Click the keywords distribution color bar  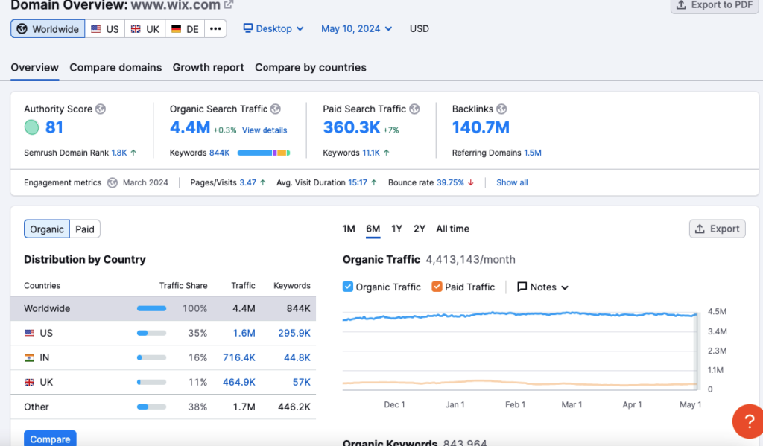tap(264, 153)
